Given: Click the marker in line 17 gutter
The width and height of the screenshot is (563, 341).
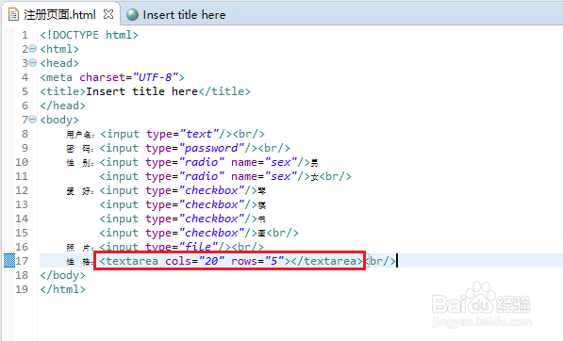Looking at the screenshot, I should [9, 261].
